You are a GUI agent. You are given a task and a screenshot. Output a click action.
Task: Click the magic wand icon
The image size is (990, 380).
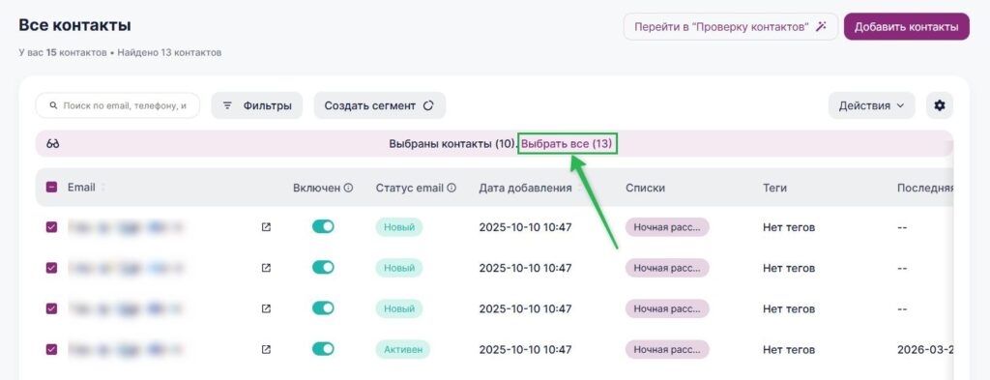point(821,27)
